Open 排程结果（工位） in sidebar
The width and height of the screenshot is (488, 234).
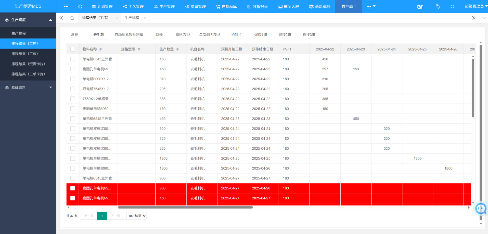(x=24, y=54)
